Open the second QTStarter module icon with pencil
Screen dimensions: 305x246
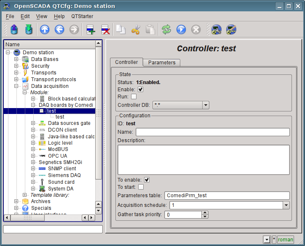click(231, 30)
